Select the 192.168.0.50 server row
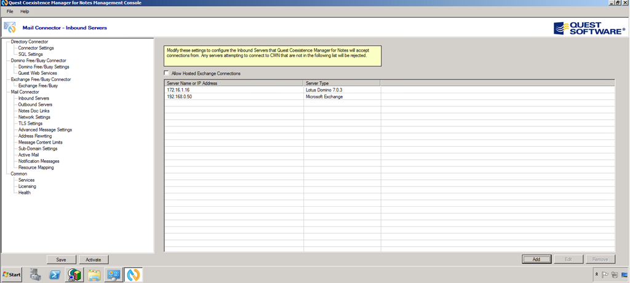Screen dimensions: 630x283 click(x=389, y=96)
